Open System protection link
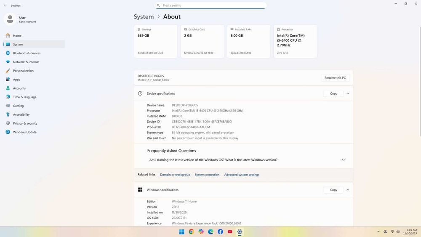Viewport: 421px width, 237px height. [x=207, y=175]
